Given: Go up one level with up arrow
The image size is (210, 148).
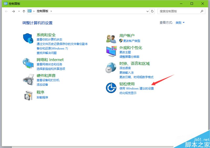Looking at the screenshot, I should click(24, 11).
